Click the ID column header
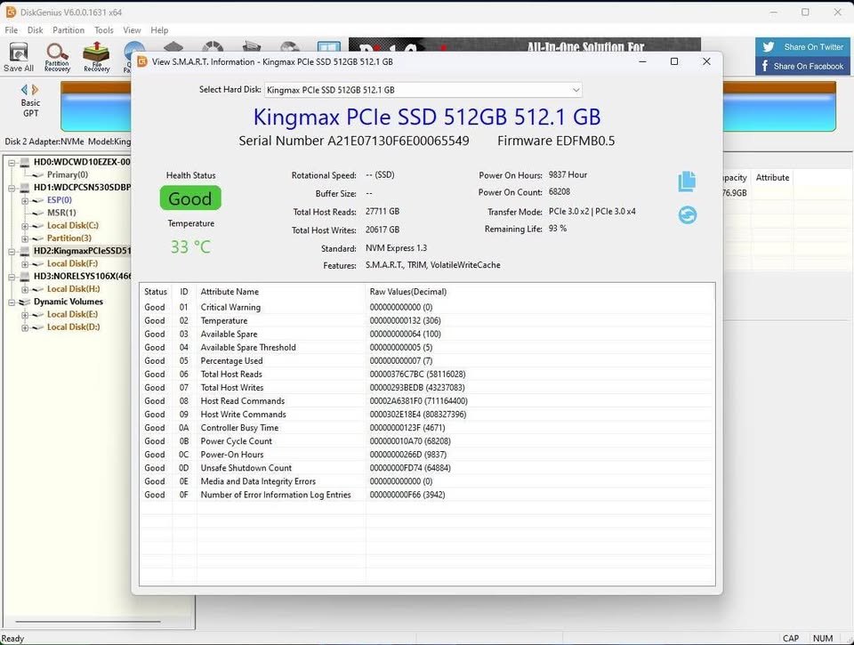 point(184,292)
